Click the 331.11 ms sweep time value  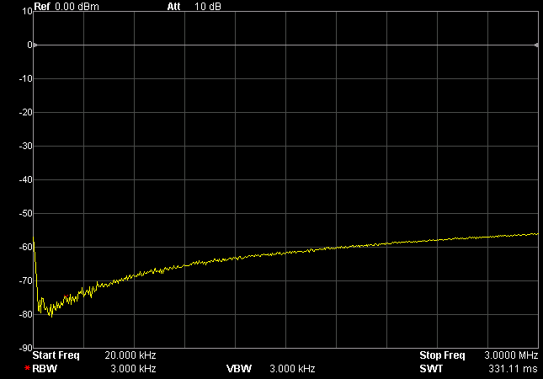514,369
